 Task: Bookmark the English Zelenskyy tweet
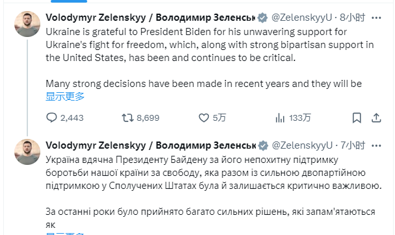tap(357, 117)
